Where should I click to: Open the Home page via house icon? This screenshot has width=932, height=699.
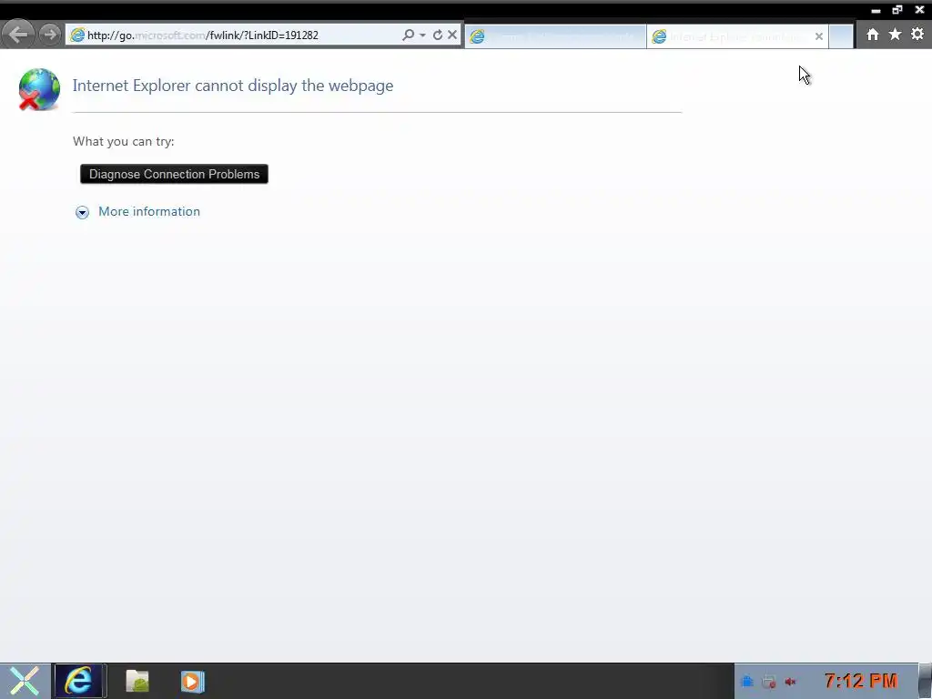873,35
